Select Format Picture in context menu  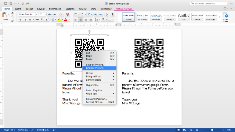click(100, 102)
